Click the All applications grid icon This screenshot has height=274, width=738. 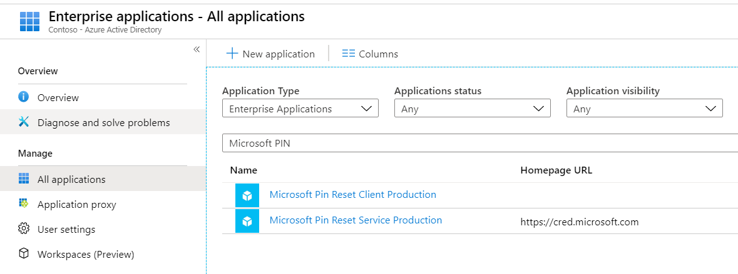[24, 179]
